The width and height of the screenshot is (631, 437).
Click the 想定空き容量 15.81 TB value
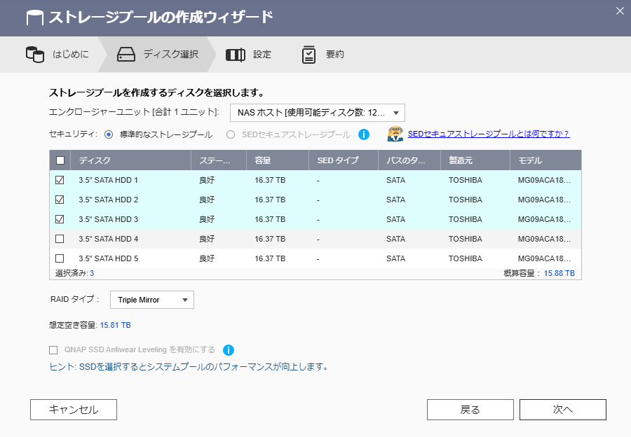coord(116,325)
